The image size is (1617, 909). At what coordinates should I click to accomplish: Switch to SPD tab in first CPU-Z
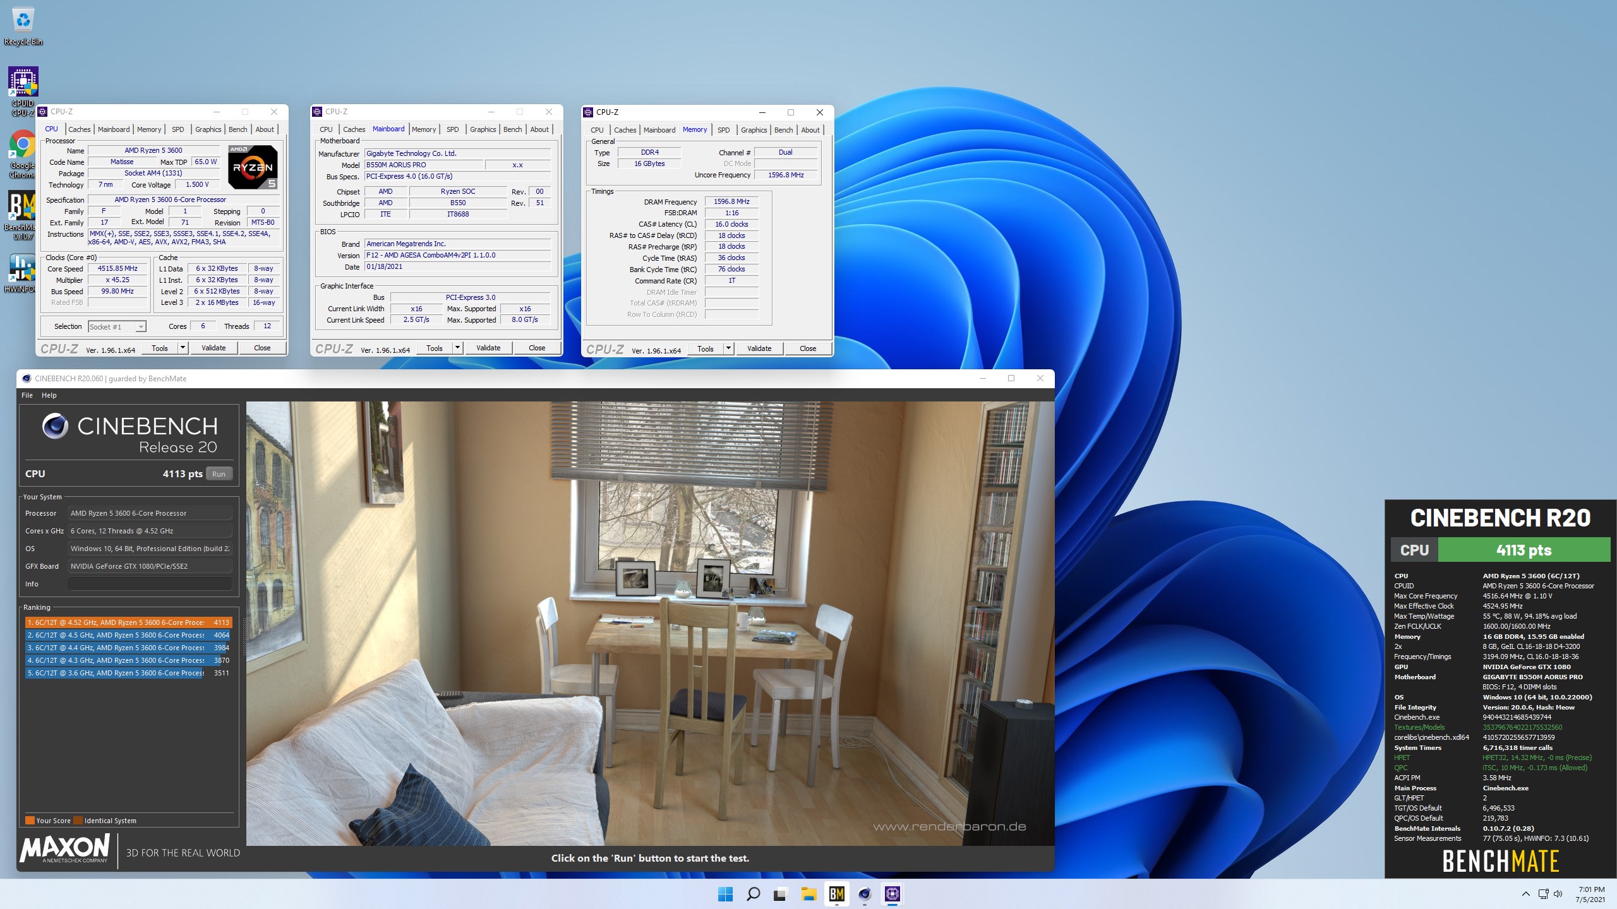coord(178,129)
